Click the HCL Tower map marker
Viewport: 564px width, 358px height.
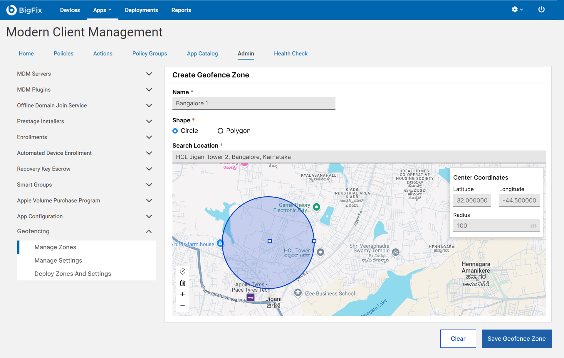pos(320,252)
